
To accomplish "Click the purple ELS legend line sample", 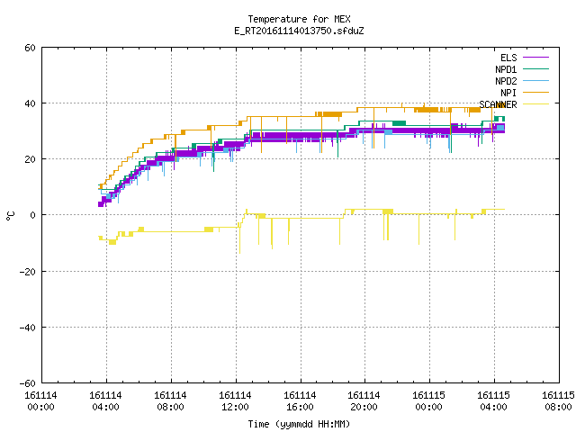I will (x=535, y=58).
